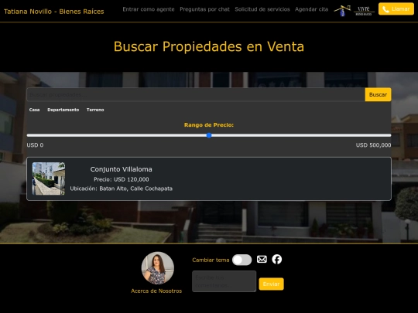This screenshot has height=313, width=418.
Task: Click the price range slider handle
Action: tap(209, 135)
